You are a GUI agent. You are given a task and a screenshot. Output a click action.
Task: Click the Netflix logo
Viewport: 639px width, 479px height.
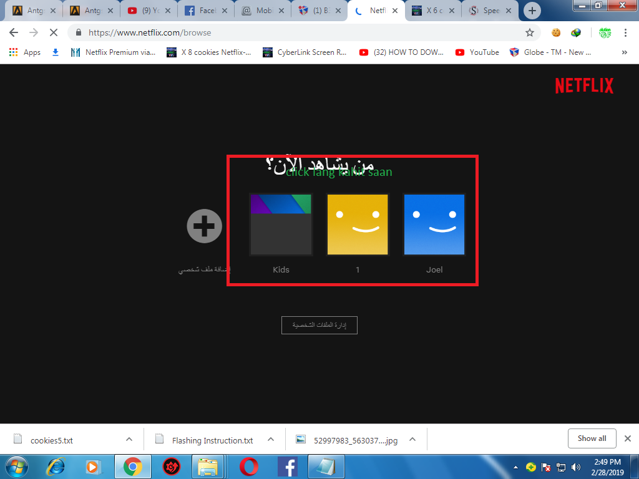[x=584, y=85]
